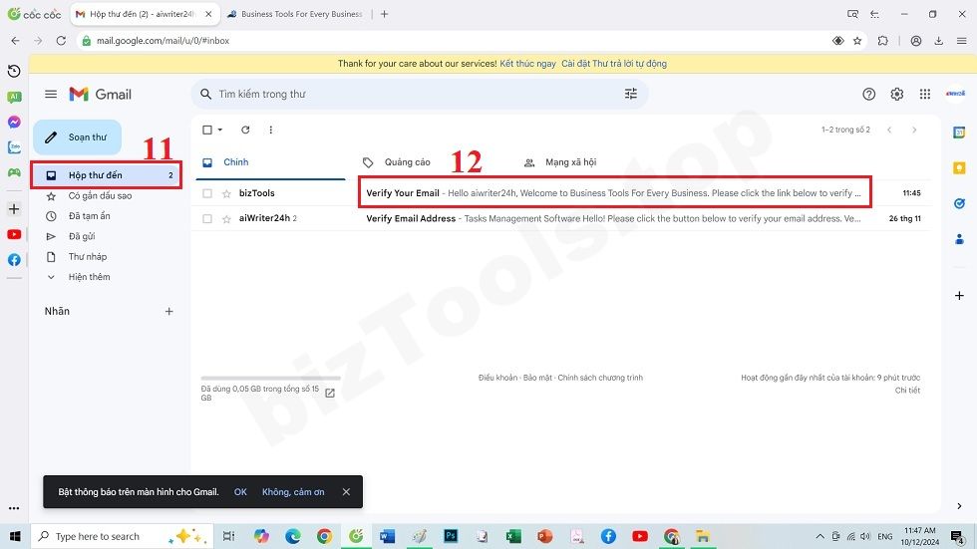
Task: Expand 'Hiện thêm' in left sidebar
Action: click(x=89, y=277)
